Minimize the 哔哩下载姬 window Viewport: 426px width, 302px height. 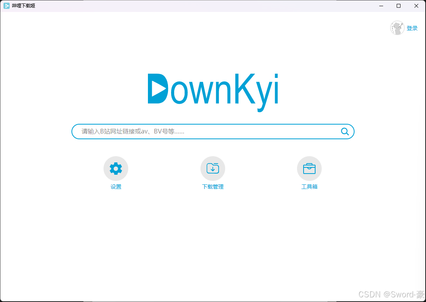[x=381, y=6]
